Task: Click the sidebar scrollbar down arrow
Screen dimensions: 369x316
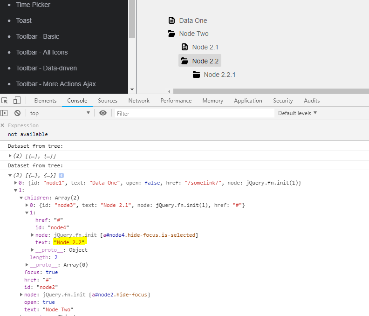Action: 132,89
